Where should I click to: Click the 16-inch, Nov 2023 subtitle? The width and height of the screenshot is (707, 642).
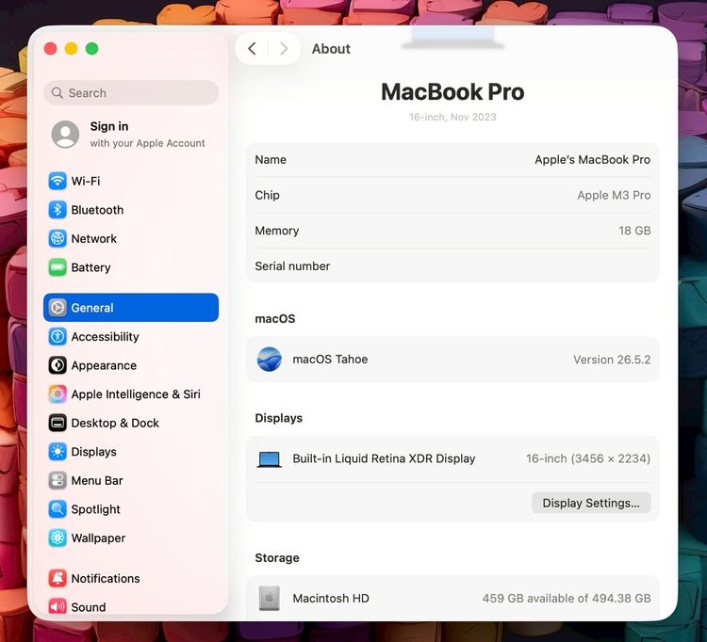(452, 117)
